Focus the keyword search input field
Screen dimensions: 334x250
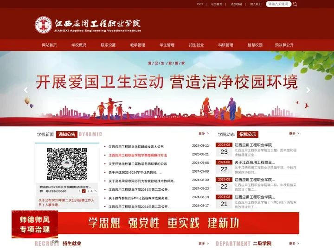tap(278, 4)
